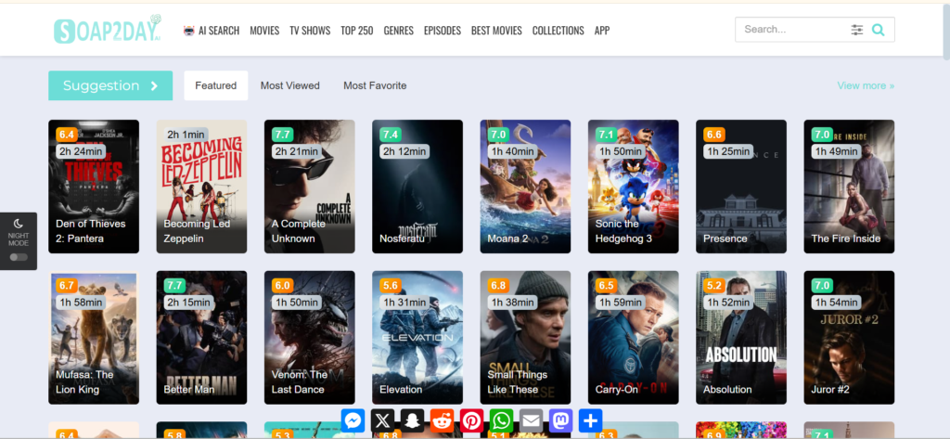Share by Email icon

click(x=531, y=420)
